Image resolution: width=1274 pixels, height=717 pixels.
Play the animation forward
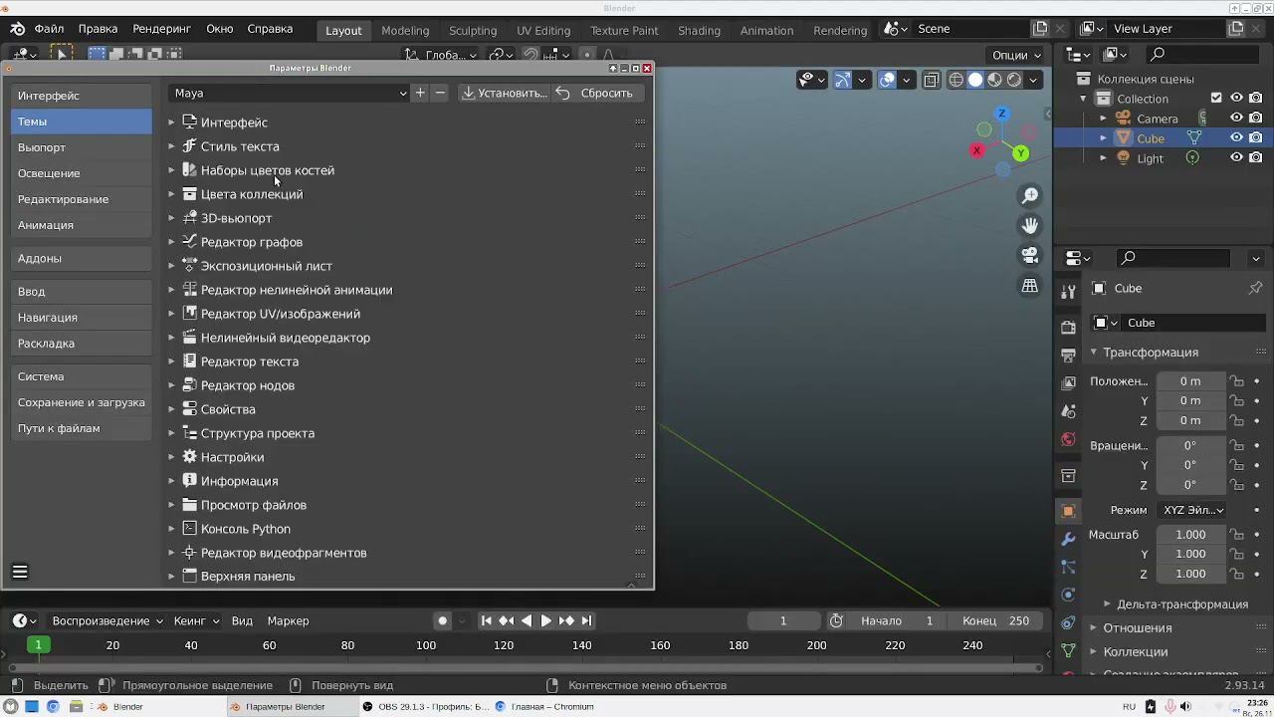click(545, 620)
